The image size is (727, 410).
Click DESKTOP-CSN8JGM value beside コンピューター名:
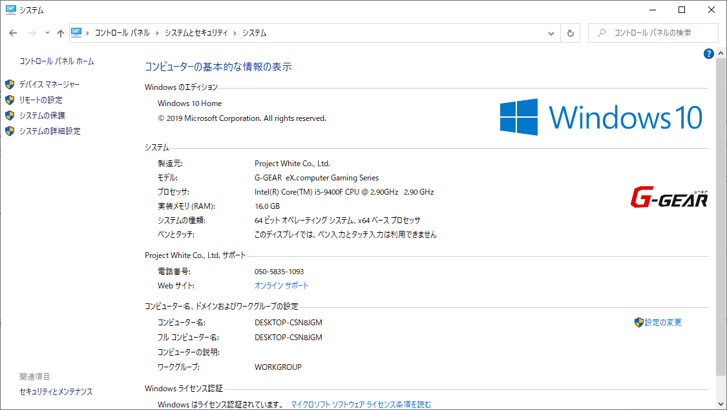(x=288, y=322)
